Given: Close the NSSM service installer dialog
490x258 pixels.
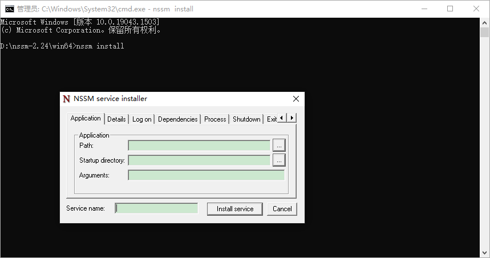Looking at the screenshot, I should click(296, 99).
